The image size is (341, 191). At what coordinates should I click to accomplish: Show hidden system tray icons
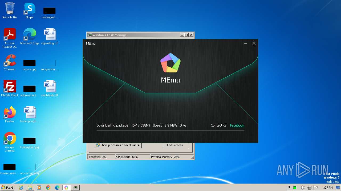pos(289,187)
